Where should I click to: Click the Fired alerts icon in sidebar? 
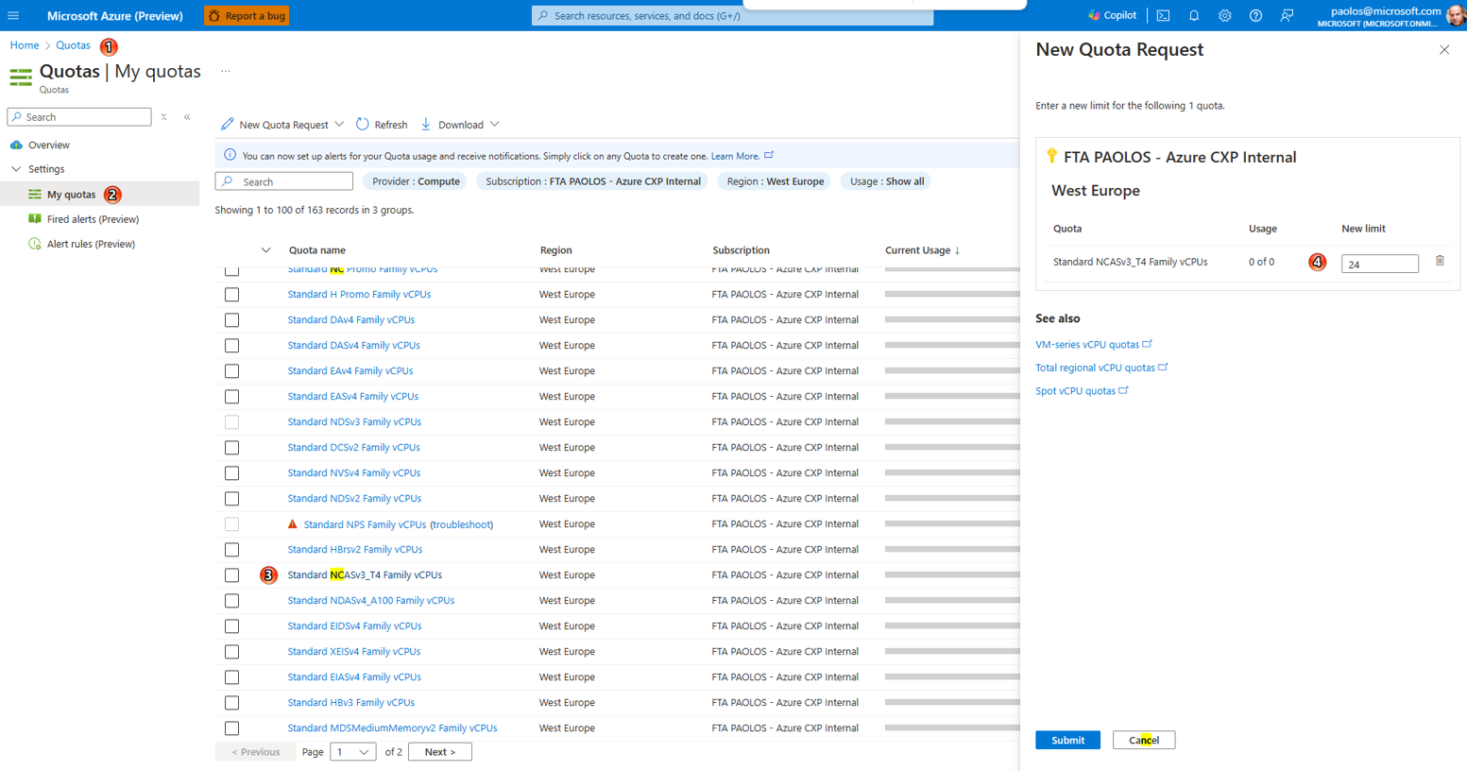coord(35,218)
